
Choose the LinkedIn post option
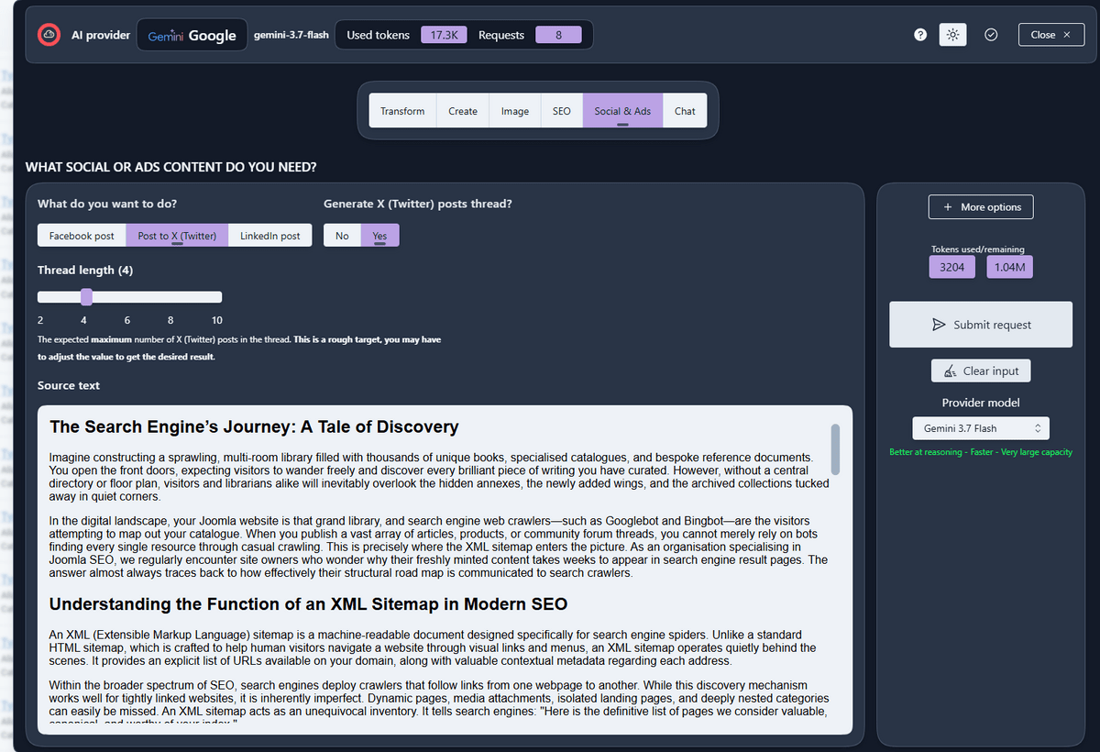click(270, 236)
